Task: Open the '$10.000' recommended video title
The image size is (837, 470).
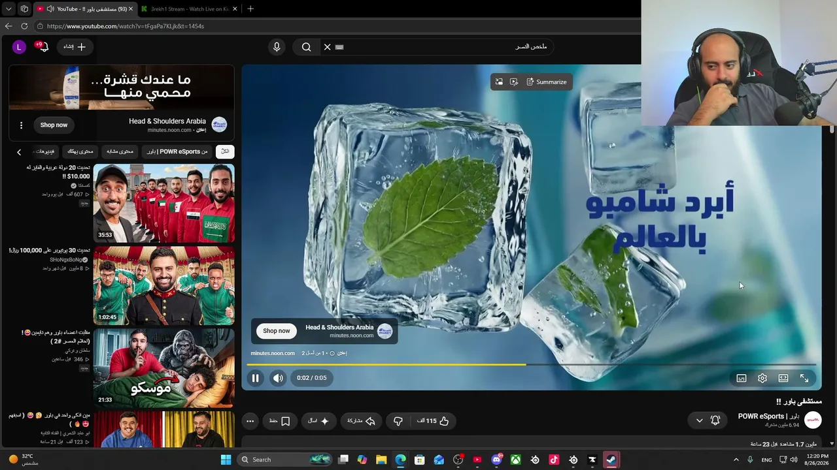Action: tap(58, 172)
